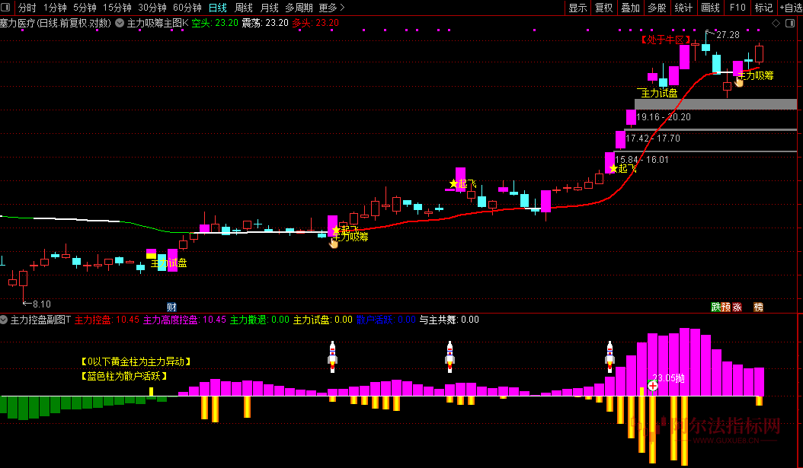The height and width of the screenshot is (468, 803).
Task: Click the 复权 button
Action: (603, 8)
